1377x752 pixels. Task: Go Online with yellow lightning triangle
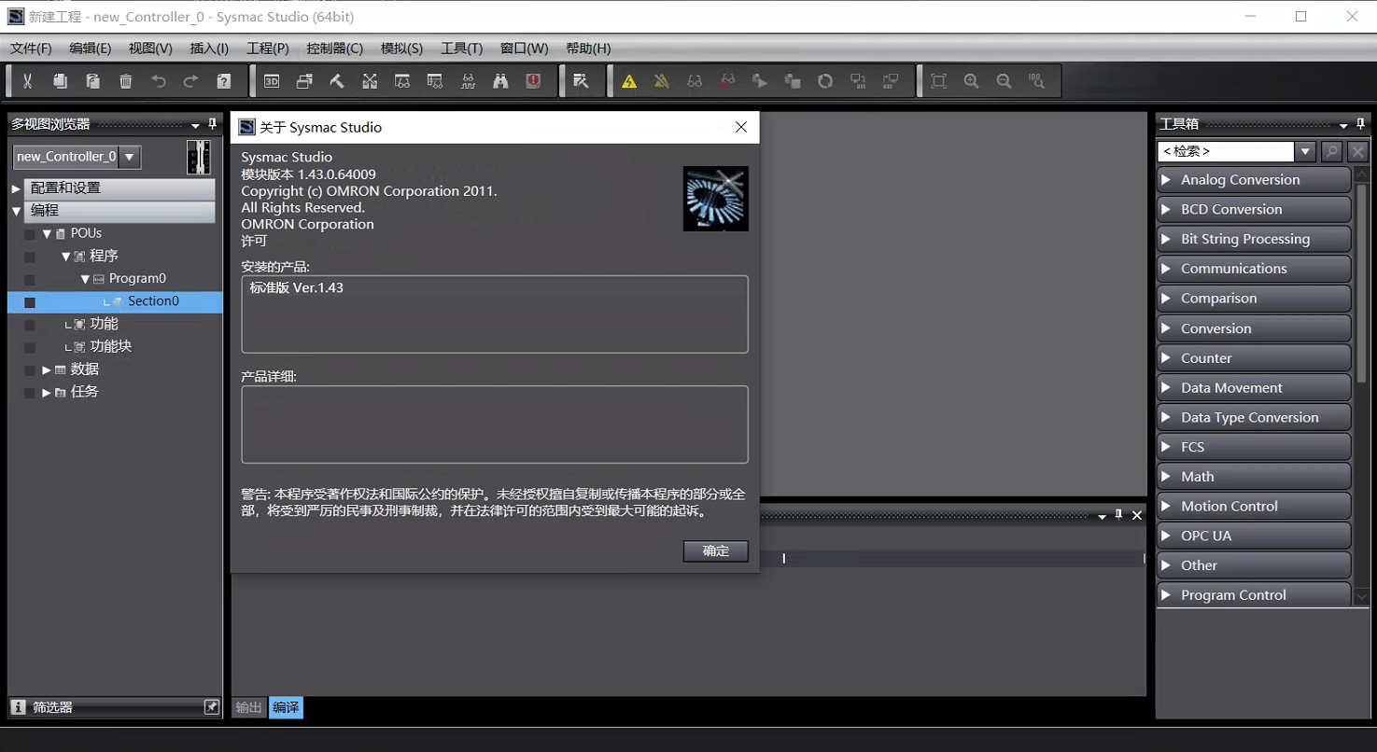[629, 81]
